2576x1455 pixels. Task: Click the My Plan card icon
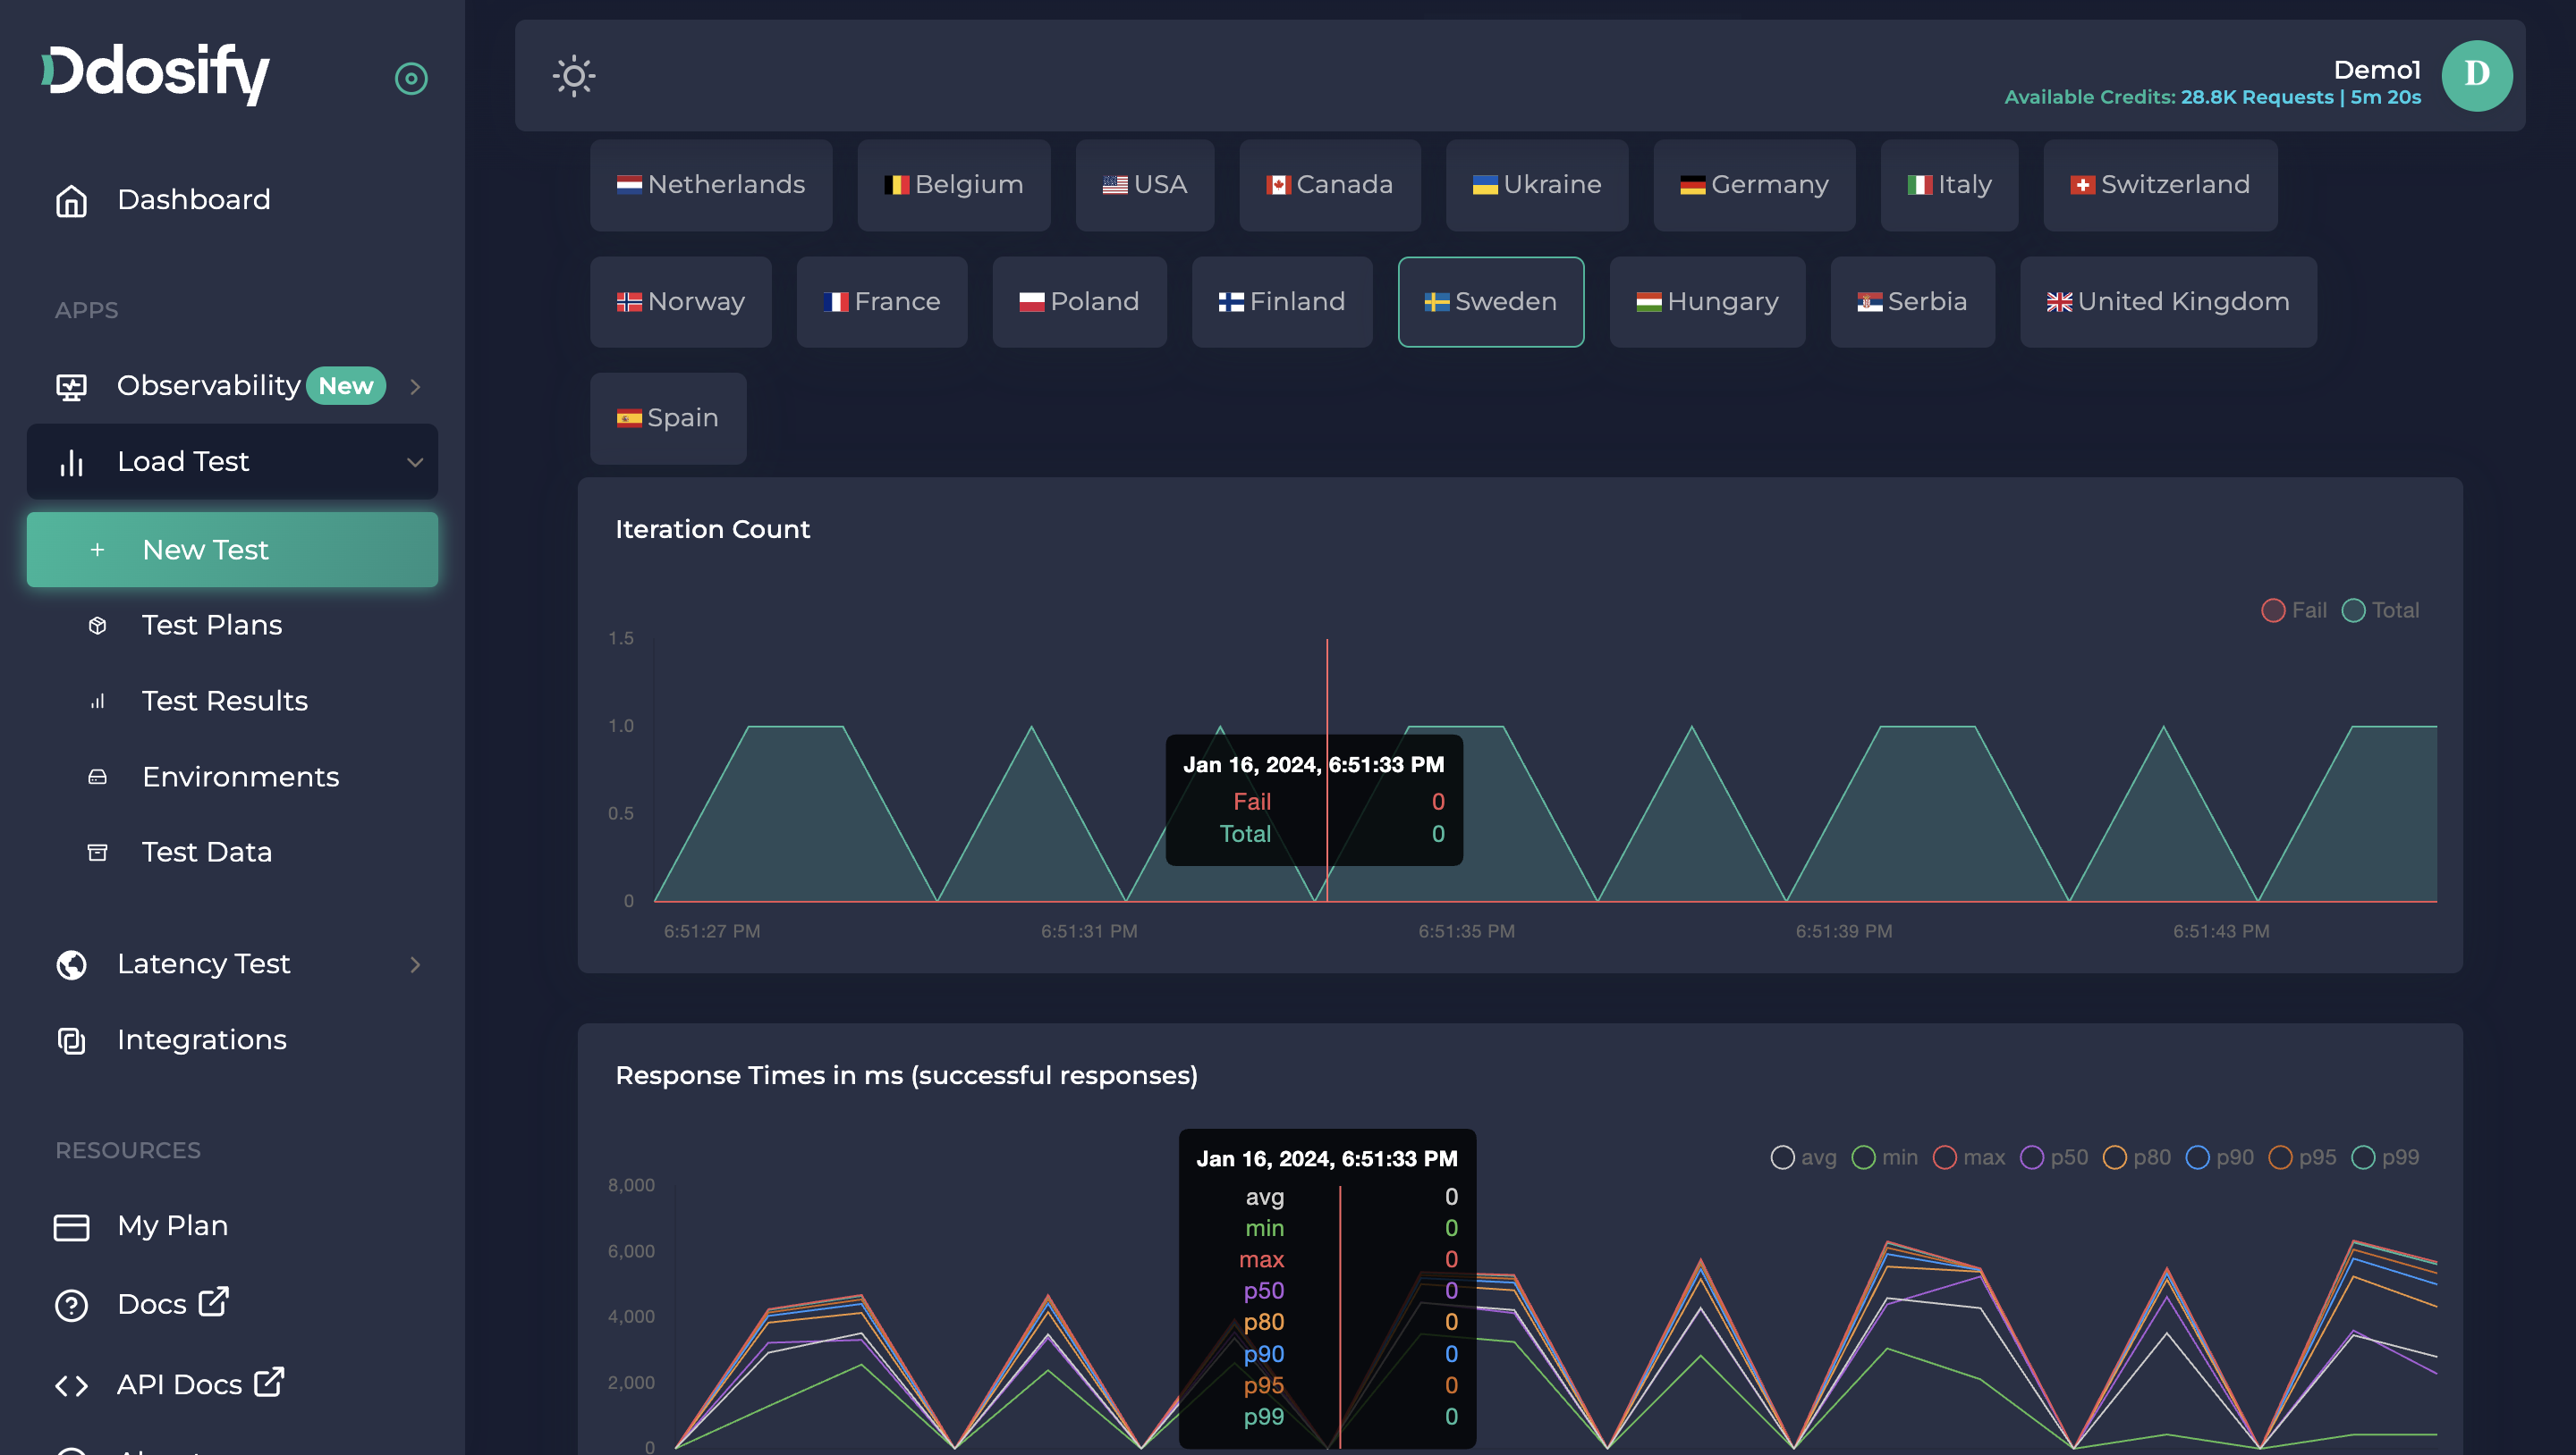click(71, 1226)
